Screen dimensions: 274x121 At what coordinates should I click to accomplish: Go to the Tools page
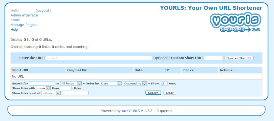pos(15,20)
